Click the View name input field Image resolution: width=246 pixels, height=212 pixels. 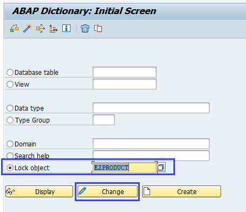[125, 84]
